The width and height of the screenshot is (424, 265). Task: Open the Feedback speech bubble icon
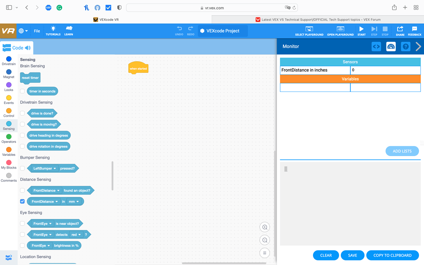coord(414,29)
